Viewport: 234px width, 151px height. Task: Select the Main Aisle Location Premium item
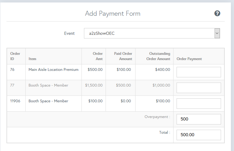[53, 70]
